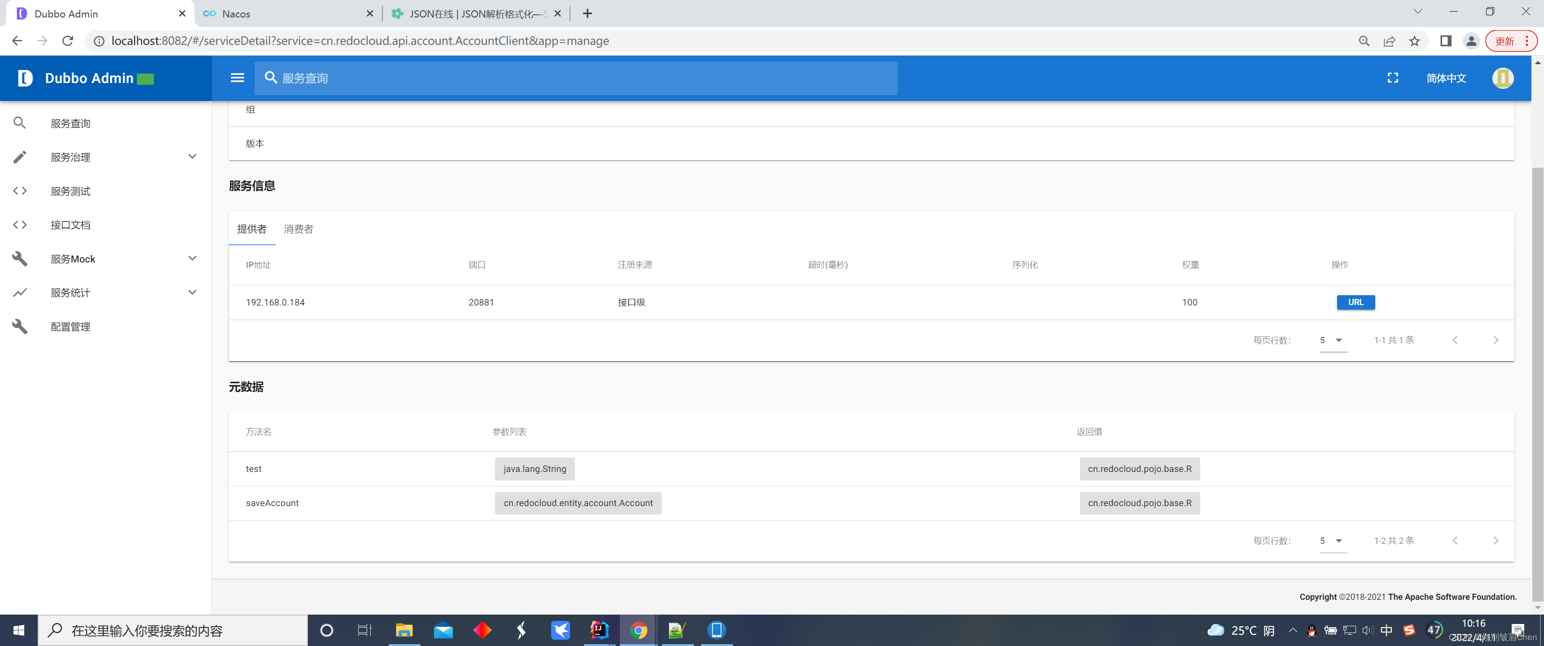This screenshot has width=1544, height=646.
Task: Click the user avatar icon
Action: (x=1502, y=78)
